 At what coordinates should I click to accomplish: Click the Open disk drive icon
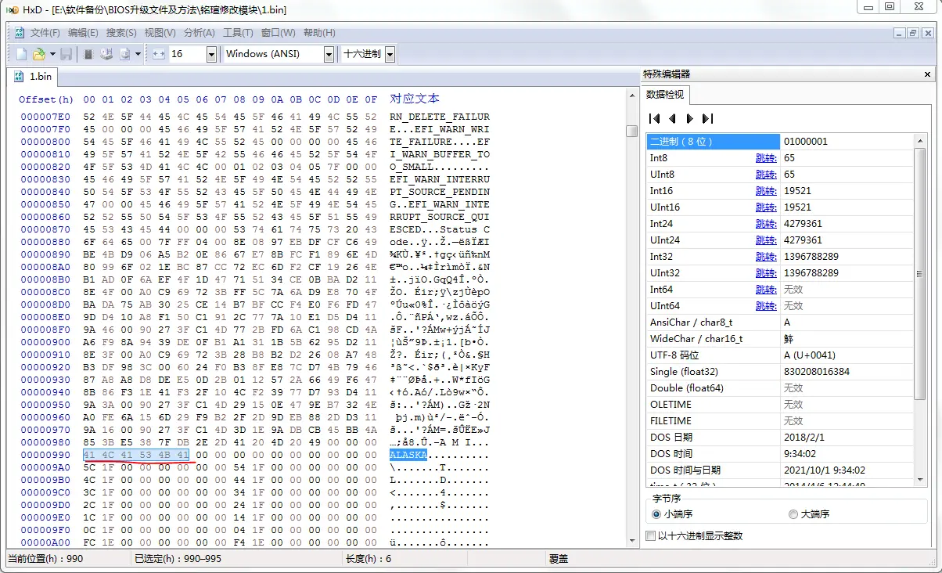point(107,54)
